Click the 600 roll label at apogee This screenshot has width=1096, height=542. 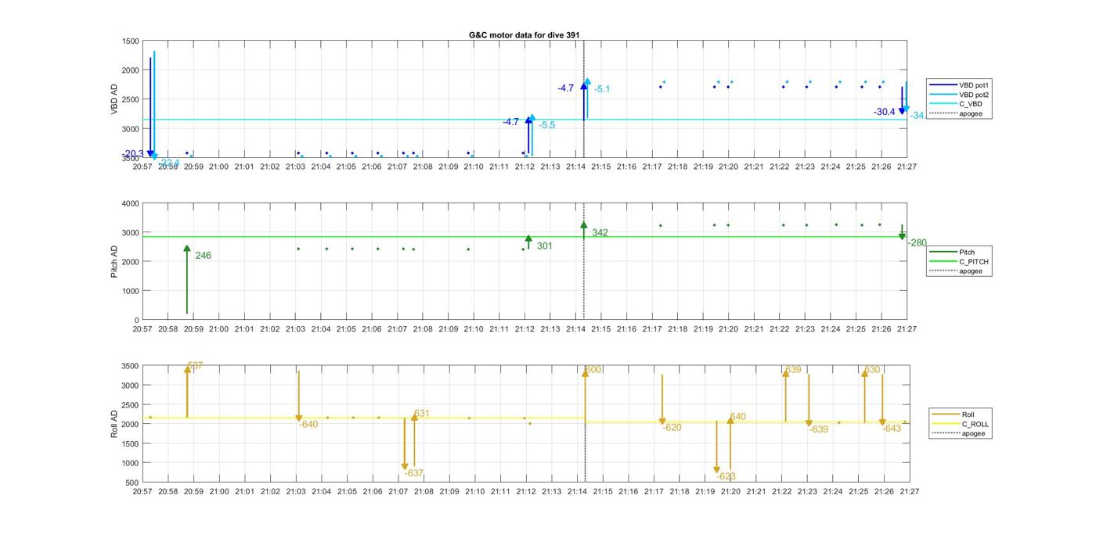coord(593,369)
